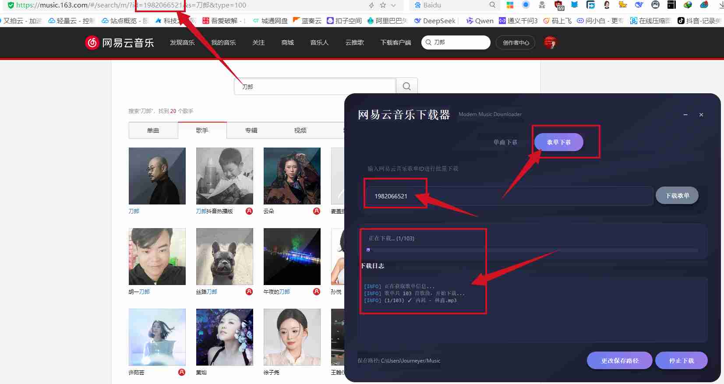Image resolution: width=724 pixels, height=384 pixels.
Task: Click the Baidu search magnifier icon
Action: tap(492, 5)
